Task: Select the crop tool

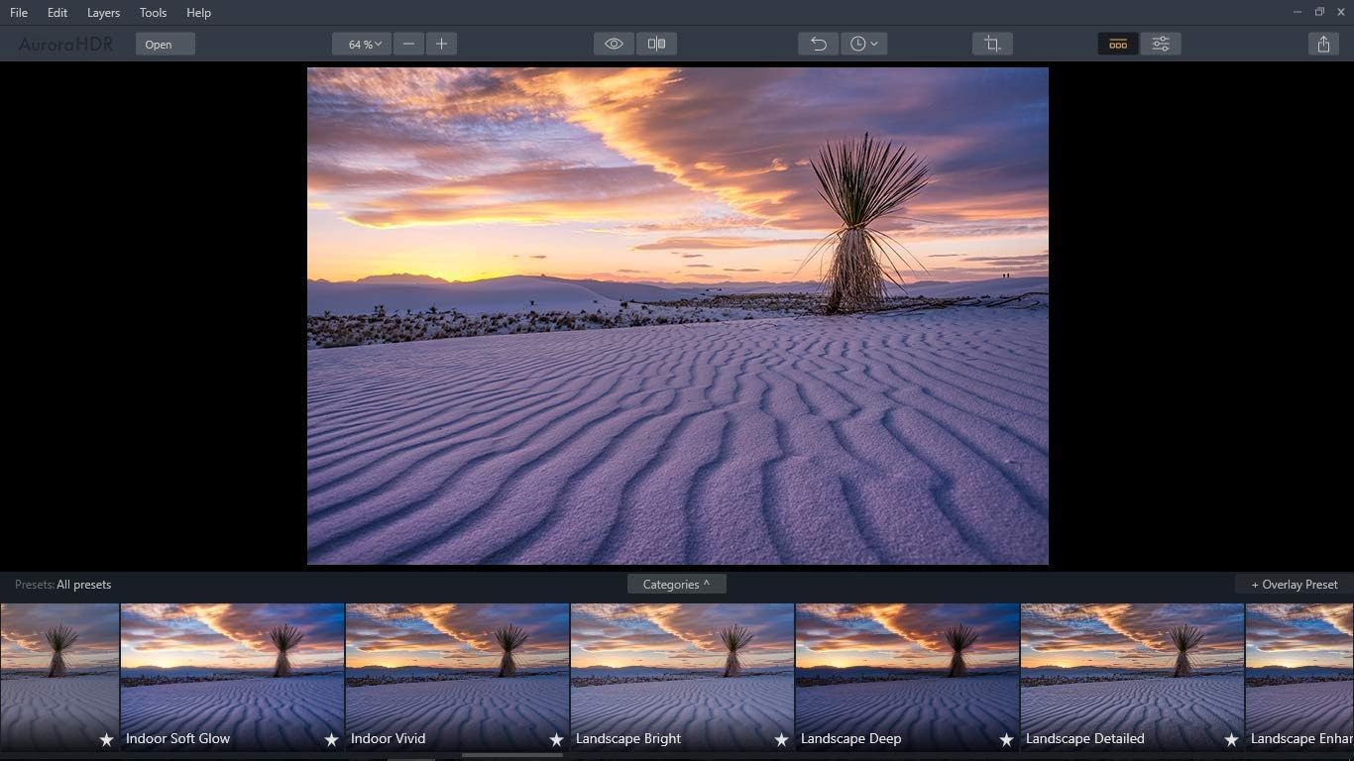Action: [x=991, y=43]
